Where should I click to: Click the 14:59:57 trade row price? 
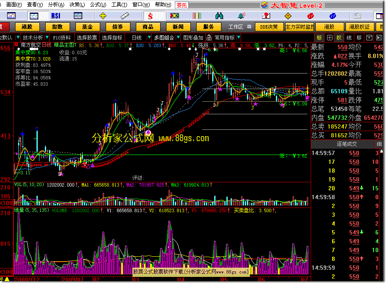[x=354, y=153]
